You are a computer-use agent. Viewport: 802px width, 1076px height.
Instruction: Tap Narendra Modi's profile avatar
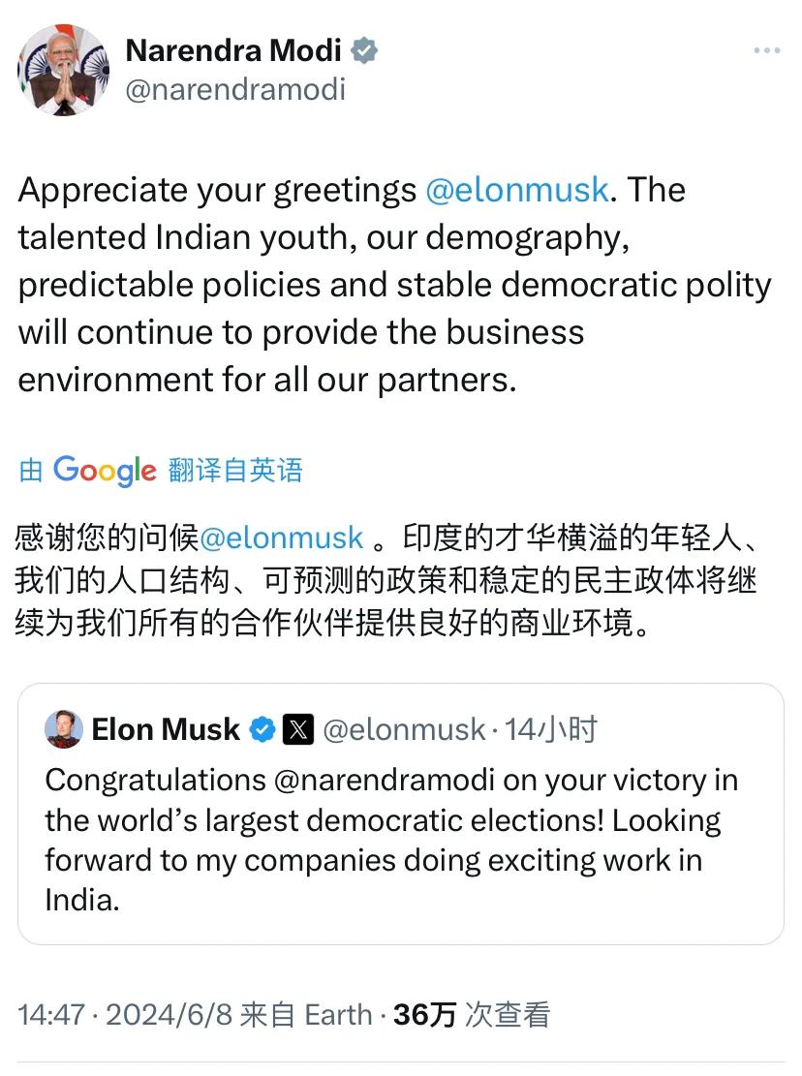click(63, 70)
